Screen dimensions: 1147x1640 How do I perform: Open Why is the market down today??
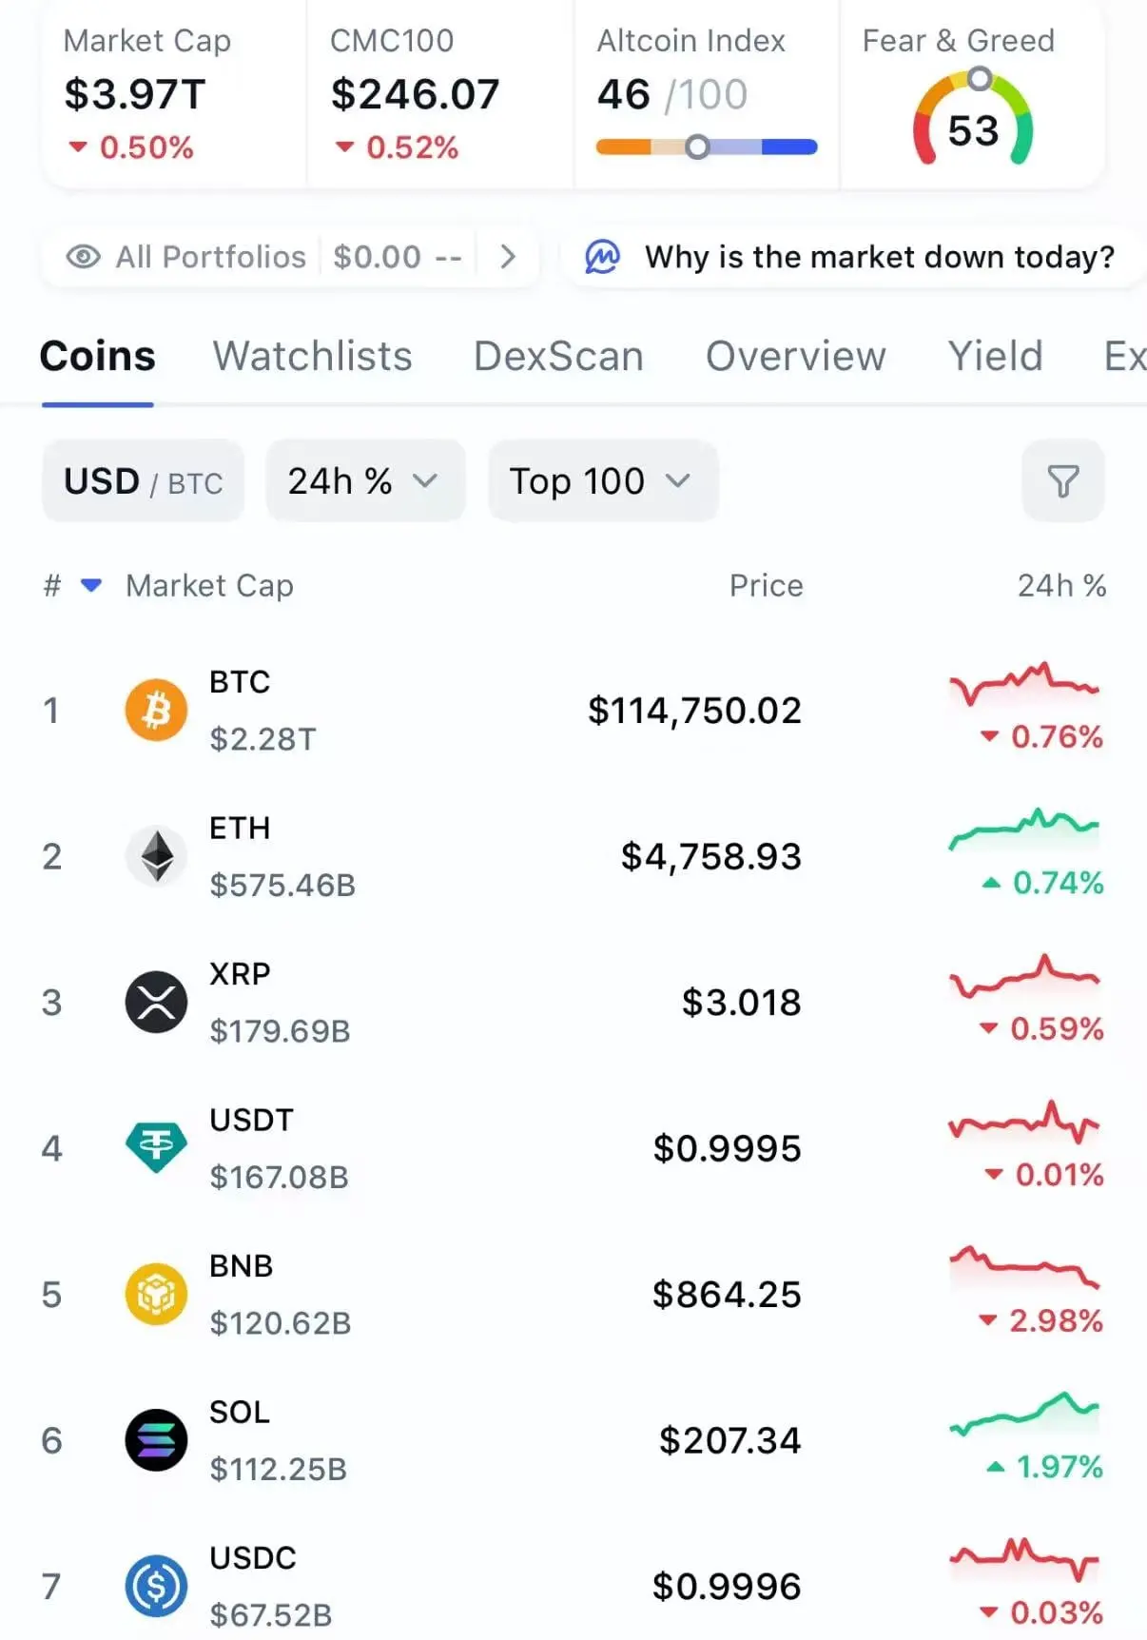[x=879, y=257]
